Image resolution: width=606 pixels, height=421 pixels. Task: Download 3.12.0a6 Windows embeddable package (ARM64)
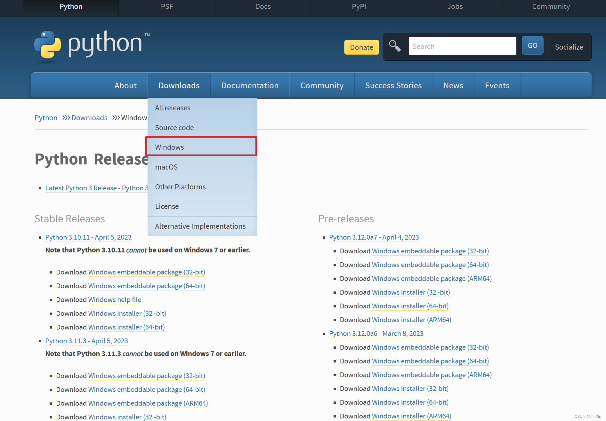[432, 375]
